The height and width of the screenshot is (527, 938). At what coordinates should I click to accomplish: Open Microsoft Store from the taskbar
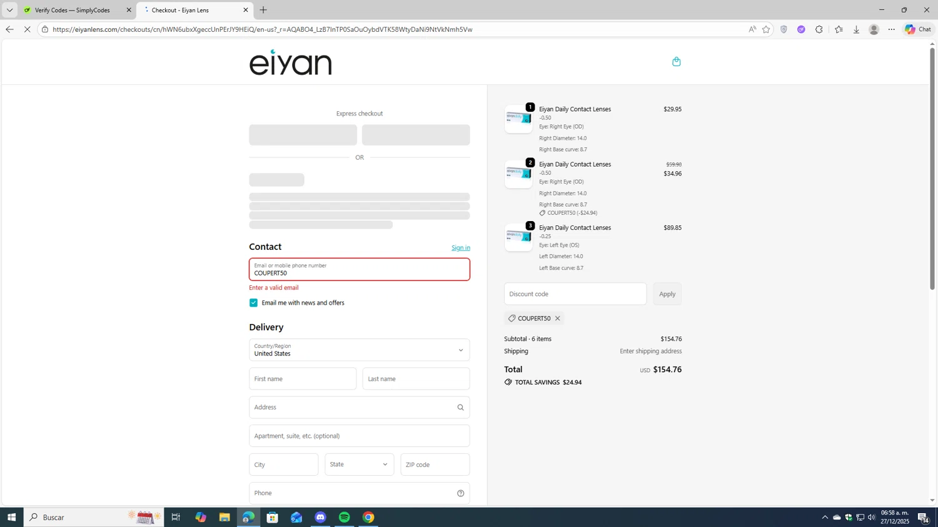click(273, 517)
